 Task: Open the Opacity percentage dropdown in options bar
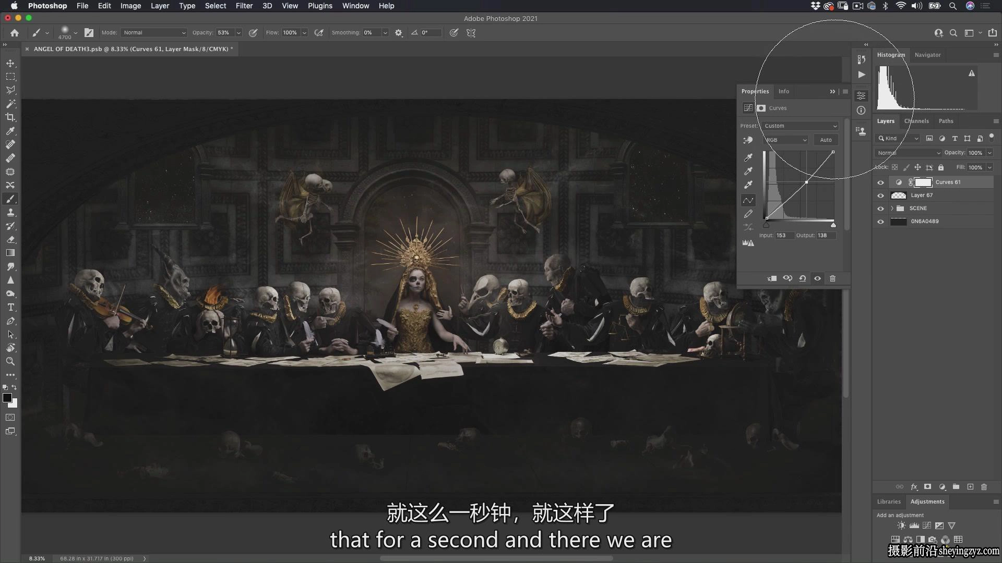[238, 33]
